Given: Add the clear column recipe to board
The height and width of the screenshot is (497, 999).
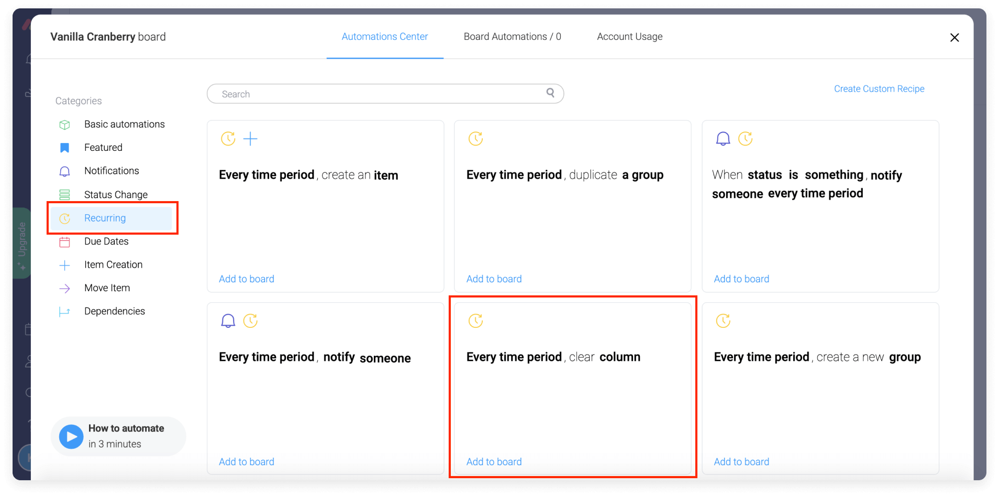Looking at the screenshot, I should coord(493,461).
